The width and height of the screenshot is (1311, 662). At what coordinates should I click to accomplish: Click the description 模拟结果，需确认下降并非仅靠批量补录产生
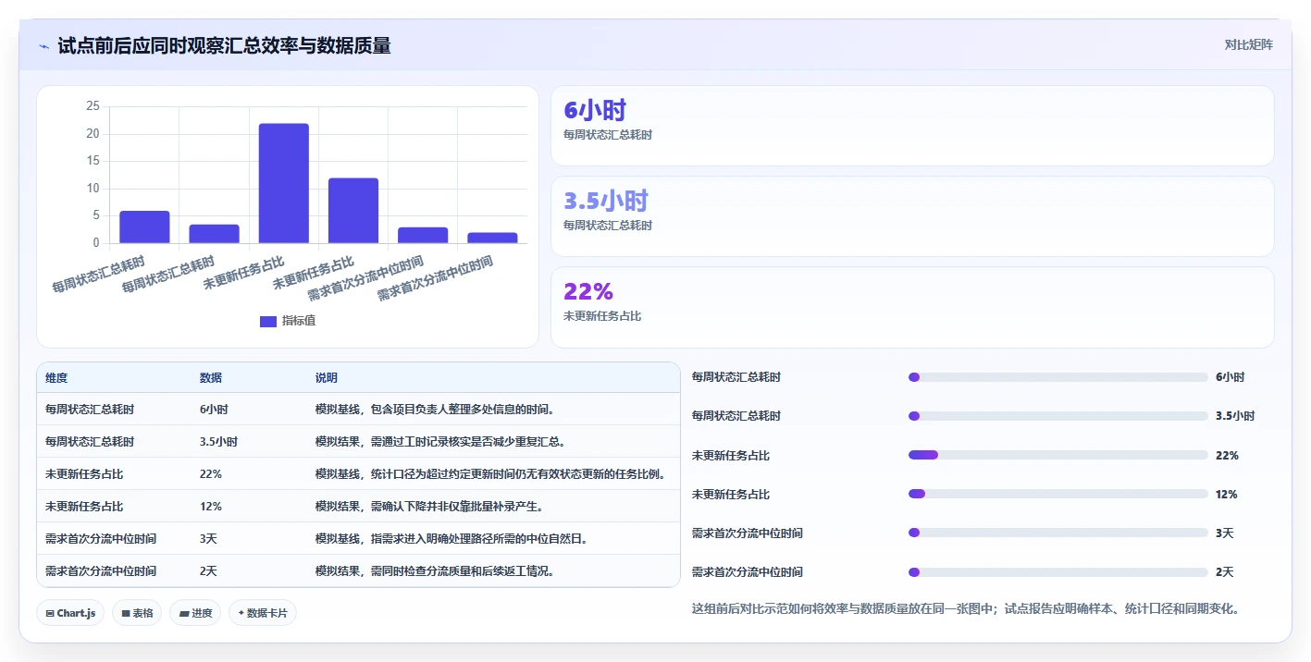(x=429, y=507)
